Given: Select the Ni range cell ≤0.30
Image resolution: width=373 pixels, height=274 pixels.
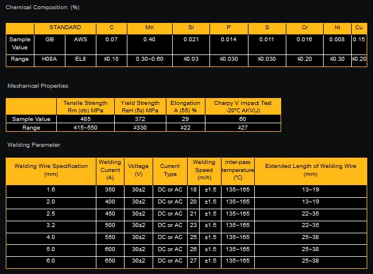Looking at the screenshot, I should pyautogui.click(x=338, y=59).
